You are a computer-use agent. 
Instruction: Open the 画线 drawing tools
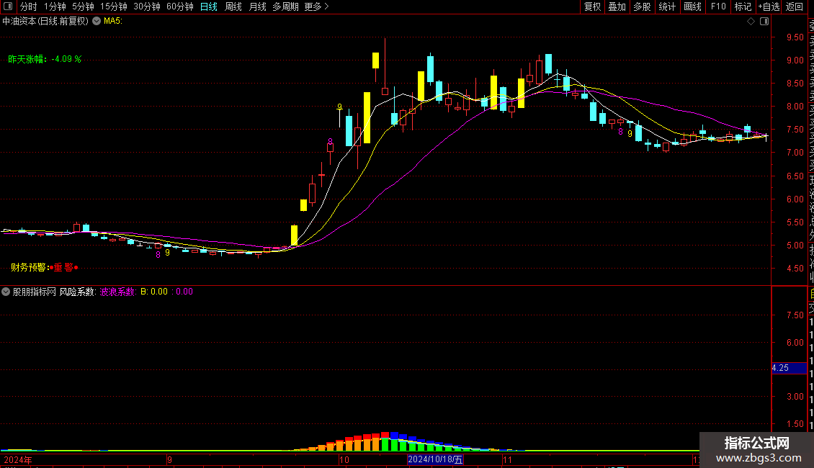tap(692, 6)
